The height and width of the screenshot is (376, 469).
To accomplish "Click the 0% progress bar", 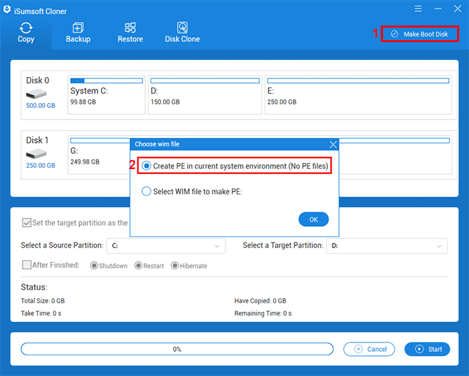I will [x=177, y=349].
